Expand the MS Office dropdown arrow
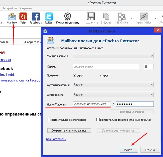This screenshot has height=157, width=163. click(132, 18)
